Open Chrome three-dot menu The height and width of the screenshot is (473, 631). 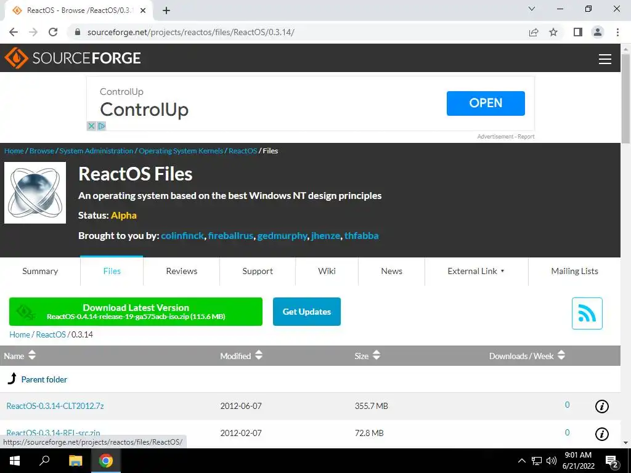coord(617,32)
